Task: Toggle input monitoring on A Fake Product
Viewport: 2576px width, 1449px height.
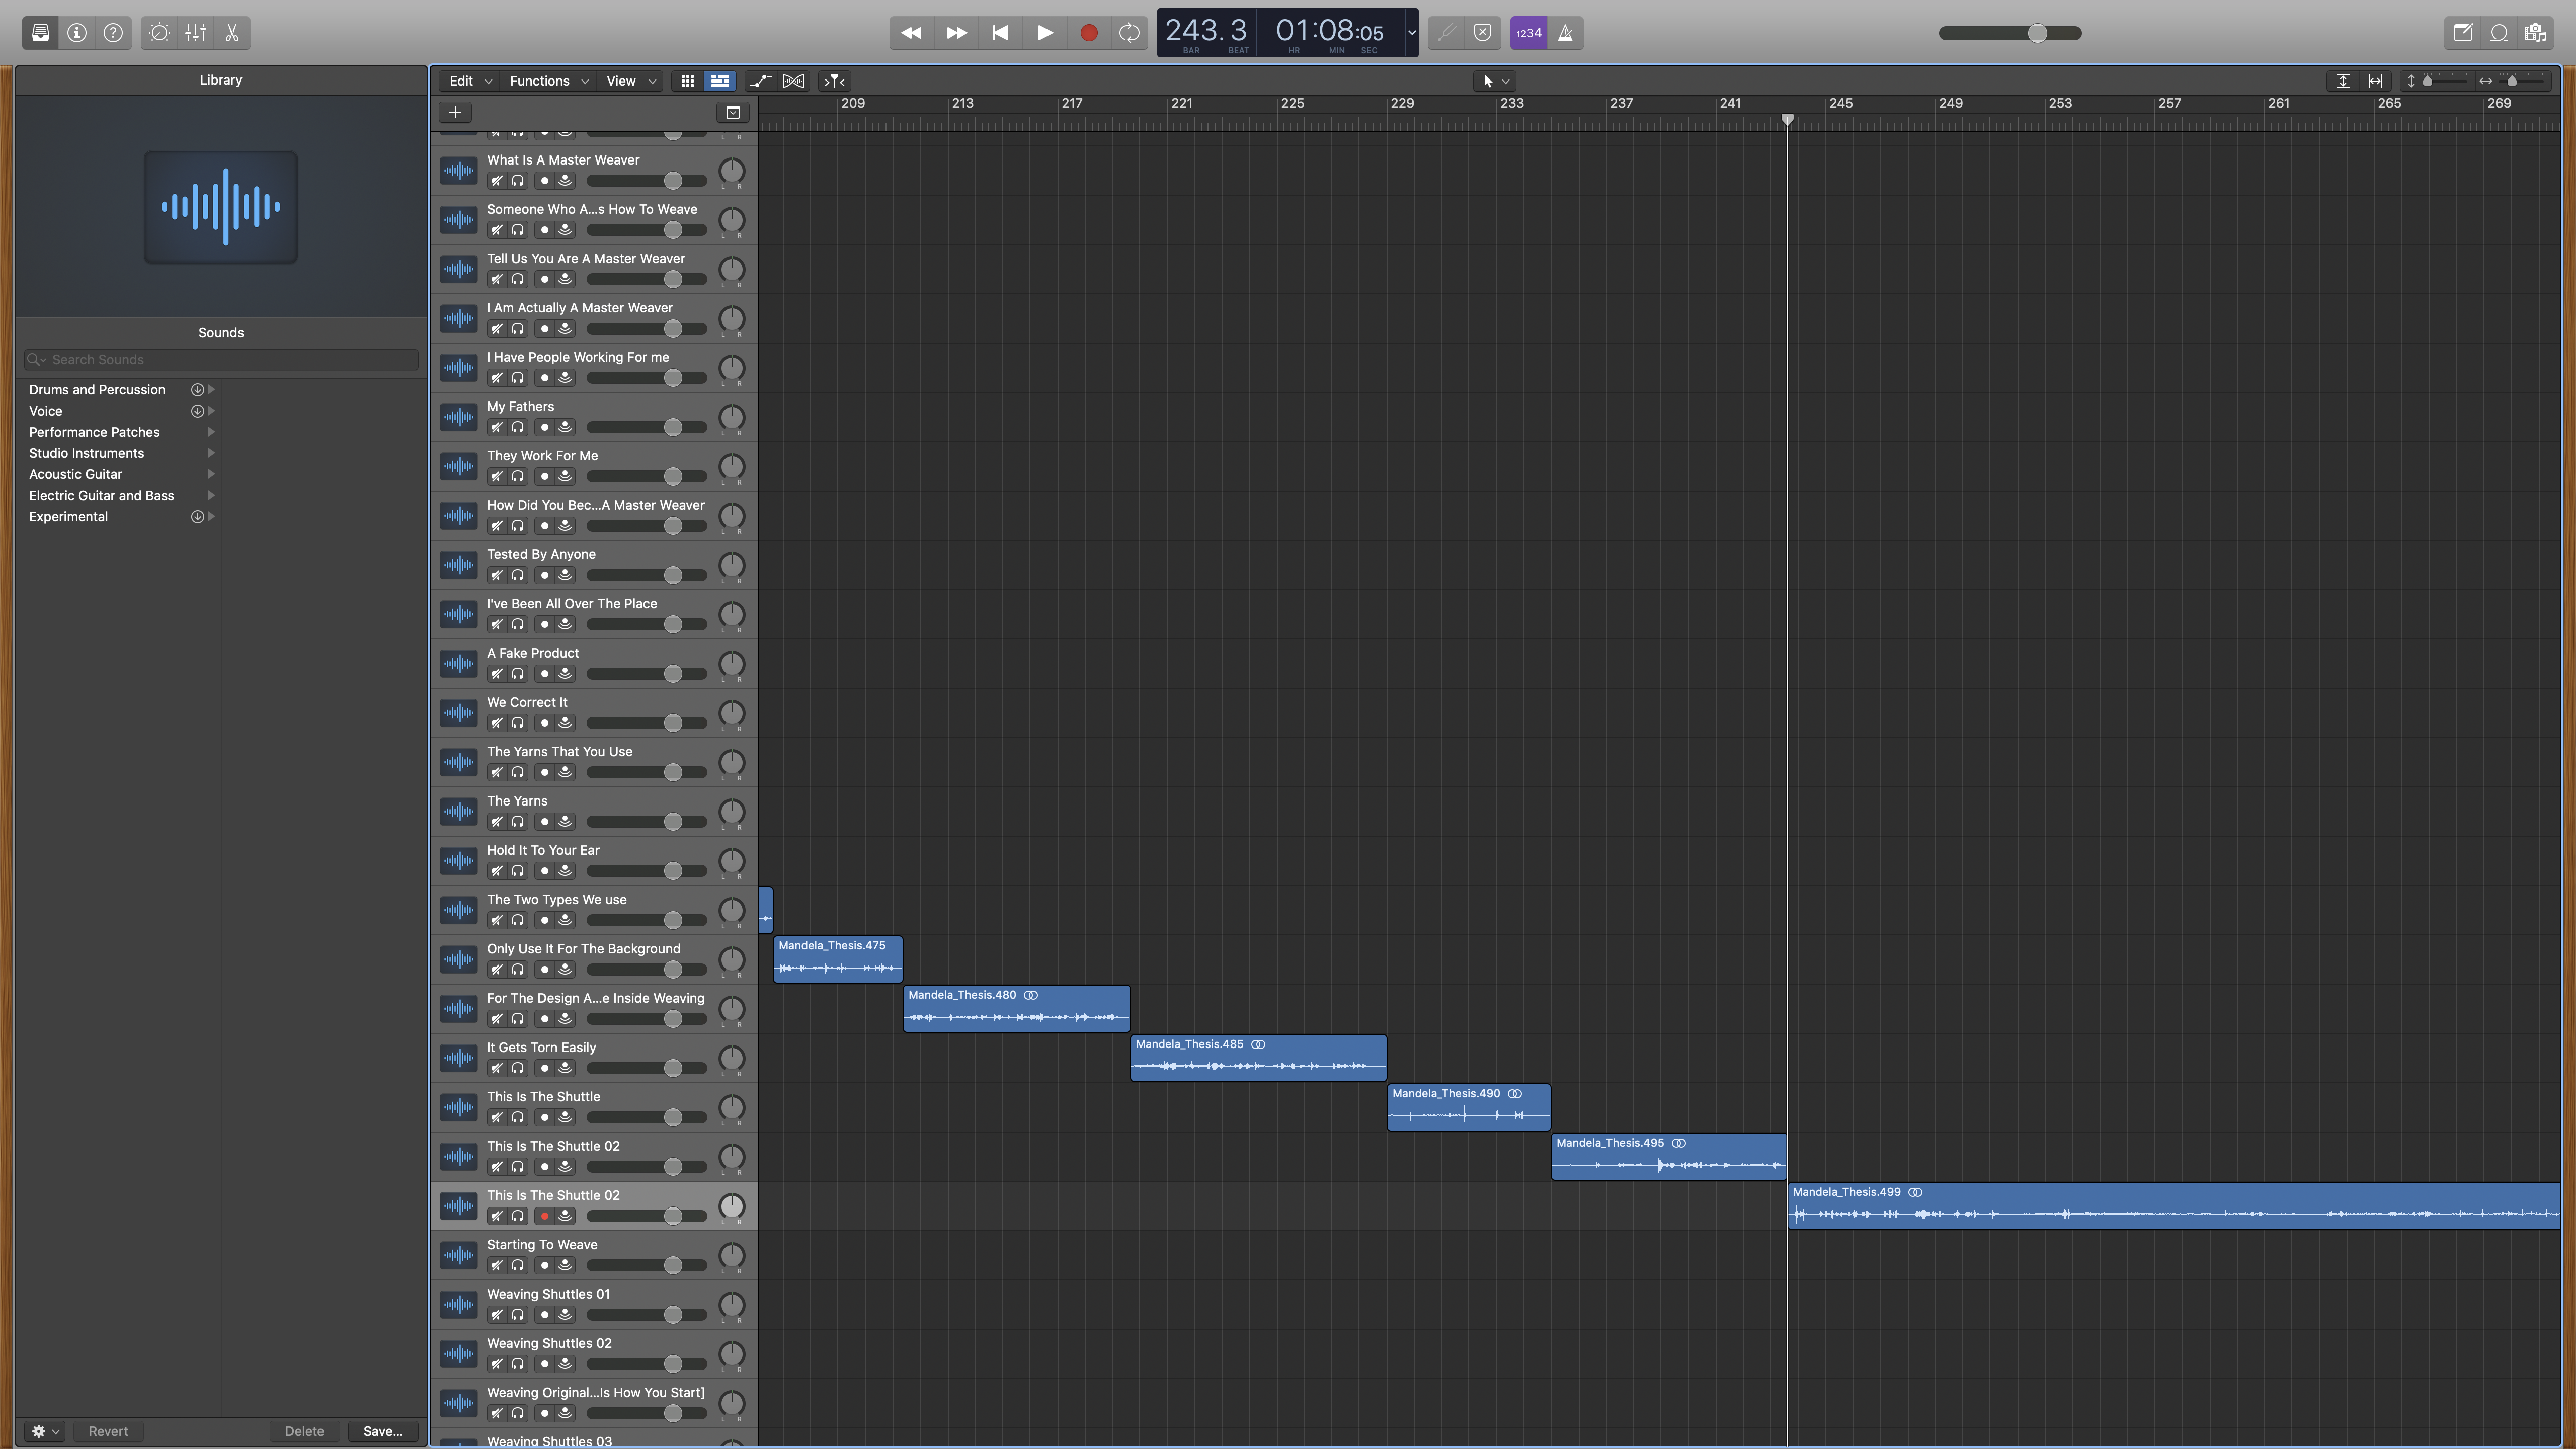Action: click(565, 674)
